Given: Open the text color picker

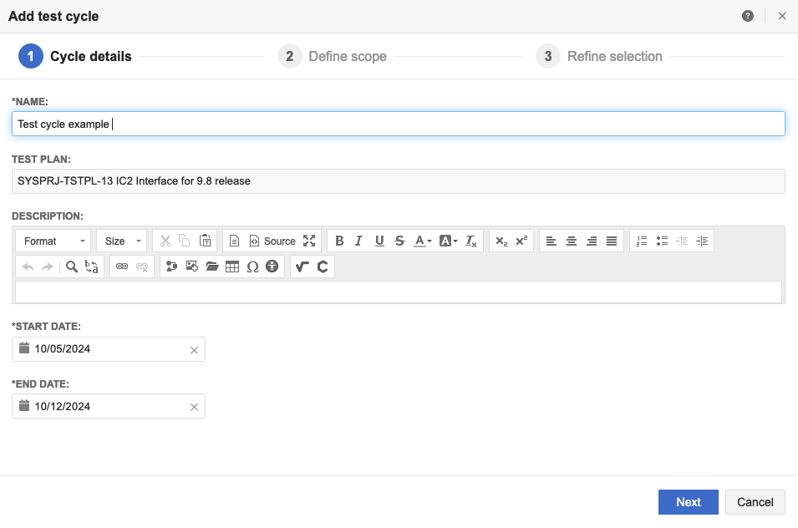Looking at the screenshot, I should (x=423, y=241).
